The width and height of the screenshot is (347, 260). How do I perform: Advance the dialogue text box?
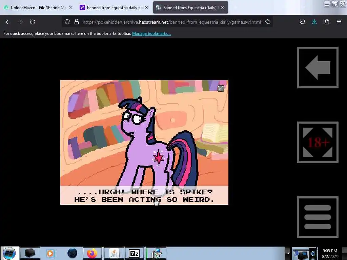144,195
